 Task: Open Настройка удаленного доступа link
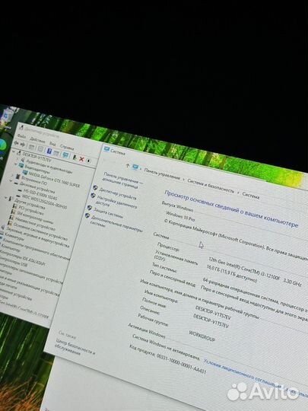point(116,202)
